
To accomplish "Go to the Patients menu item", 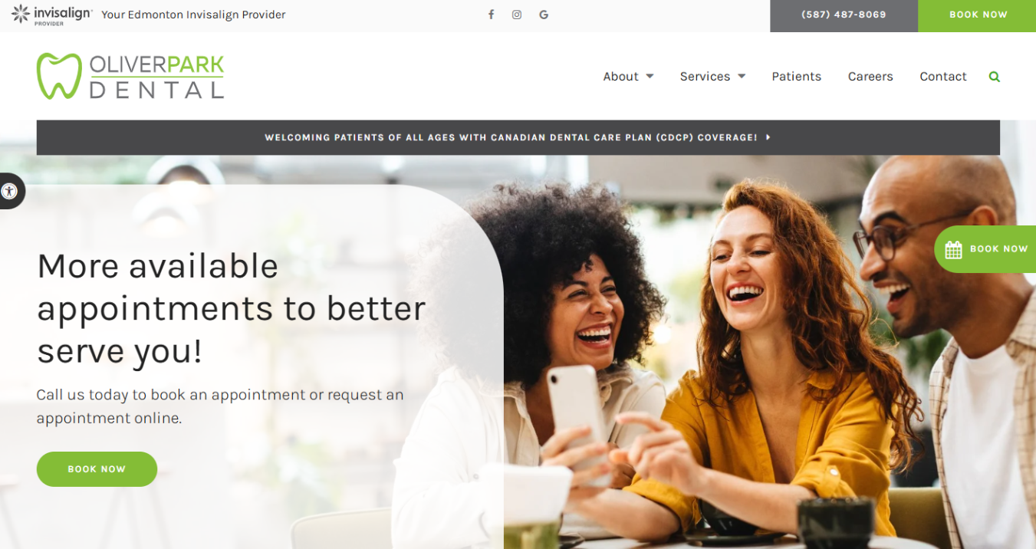I will 796,77.
